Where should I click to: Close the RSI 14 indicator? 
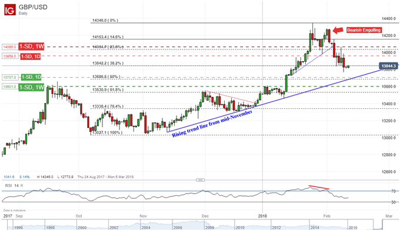point(22,185)
